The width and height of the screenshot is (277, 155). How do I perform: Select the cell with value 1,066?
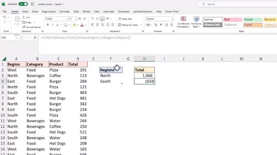click(x=144, y=76)
